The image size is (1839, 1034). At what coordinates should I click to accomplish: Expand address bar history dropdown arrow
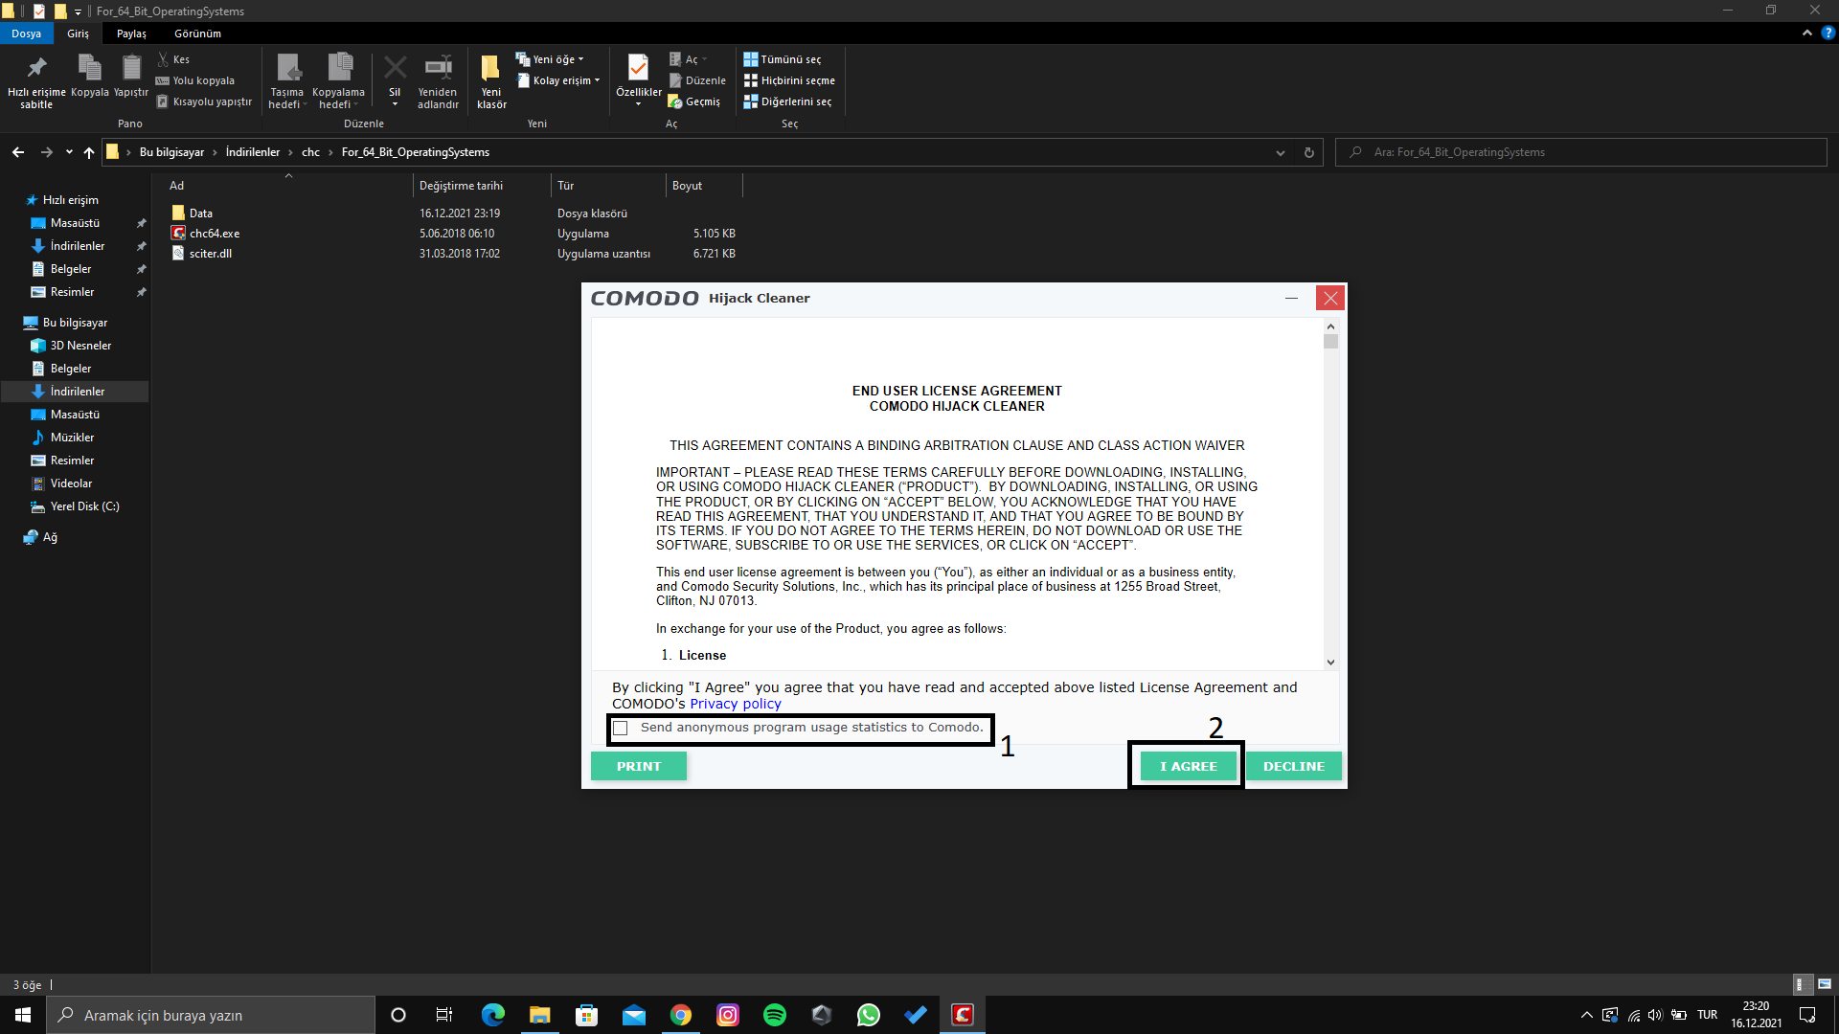pos(1280,152)
